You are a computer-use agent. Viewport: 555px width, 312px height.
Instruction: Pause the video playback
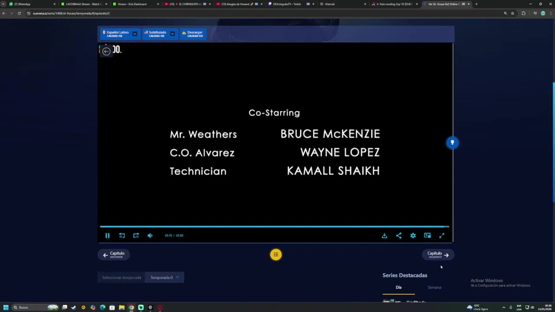108,235
